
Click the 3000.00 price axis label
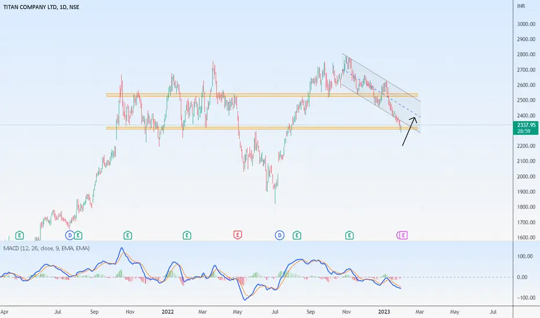(526, 24)
